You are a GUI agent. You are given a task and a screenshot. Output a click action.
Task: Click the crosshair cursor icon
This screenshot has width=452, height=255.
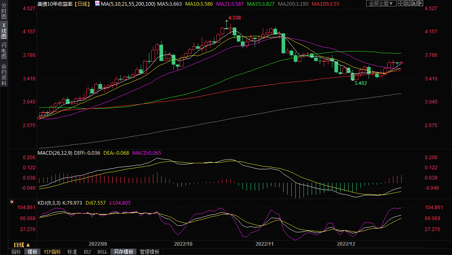pyautogui.click(x=401, y=4)
